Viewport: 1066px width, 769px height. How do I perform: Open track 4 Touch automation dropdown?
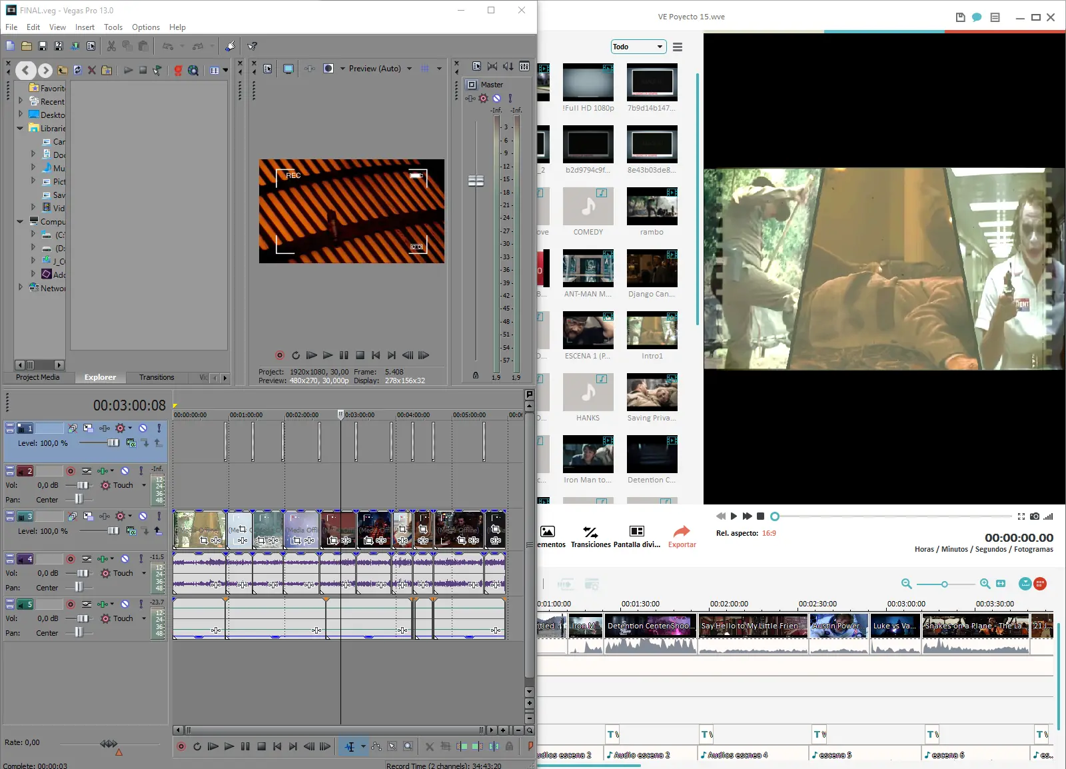[144, 573]
